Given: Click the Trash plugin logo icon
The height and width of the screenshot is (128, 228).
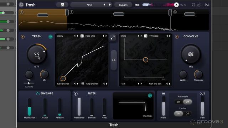Looking at the screenshot, I should (x=21, y=5).
